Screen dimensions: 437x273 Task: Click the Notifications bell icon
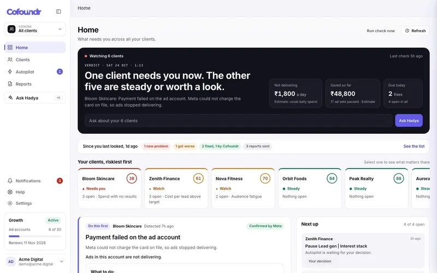(10, 181)
